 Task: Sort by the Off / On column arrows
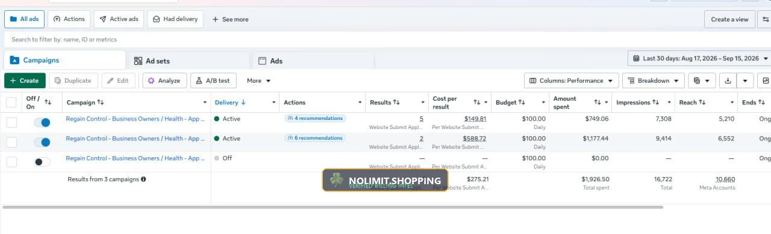click(48, 103)
